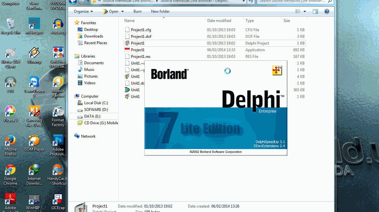Open LICEcap desktop shortcut
This screenshot has height=212, width=379.
click(x=58, y=202)
